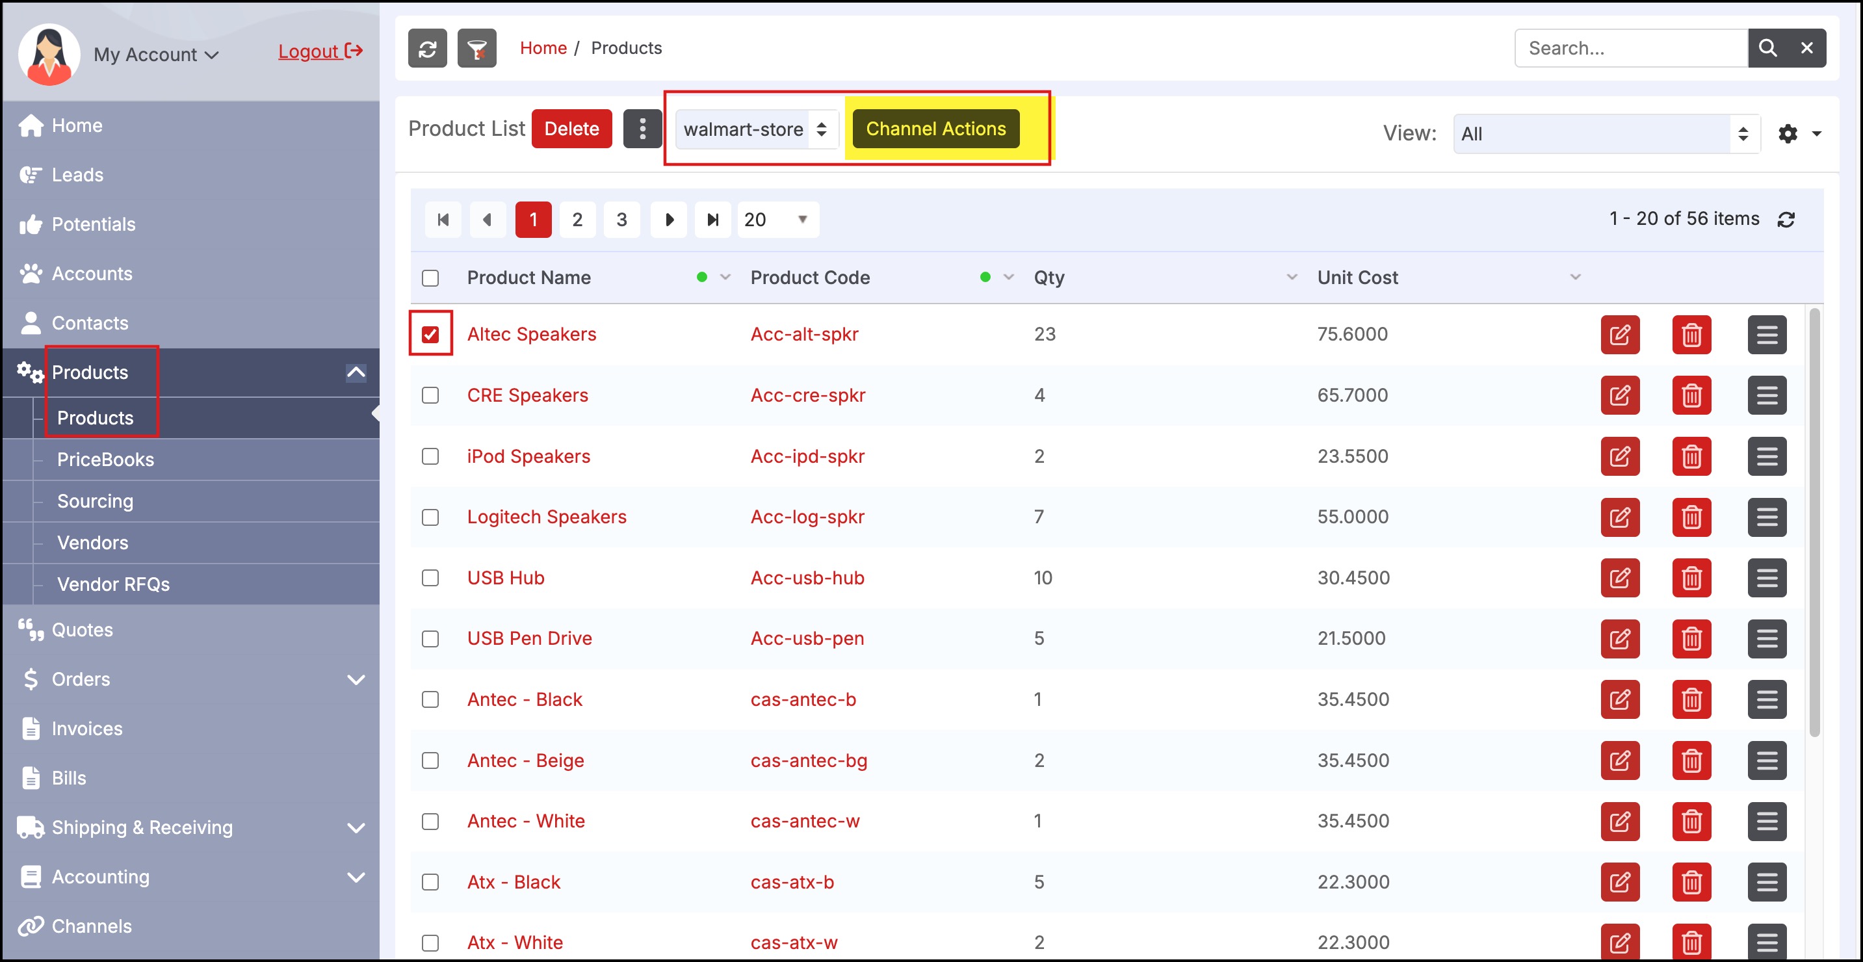Open Qty column menu chevron
Screen dimensions: 1863x962
pos(1292,278)
